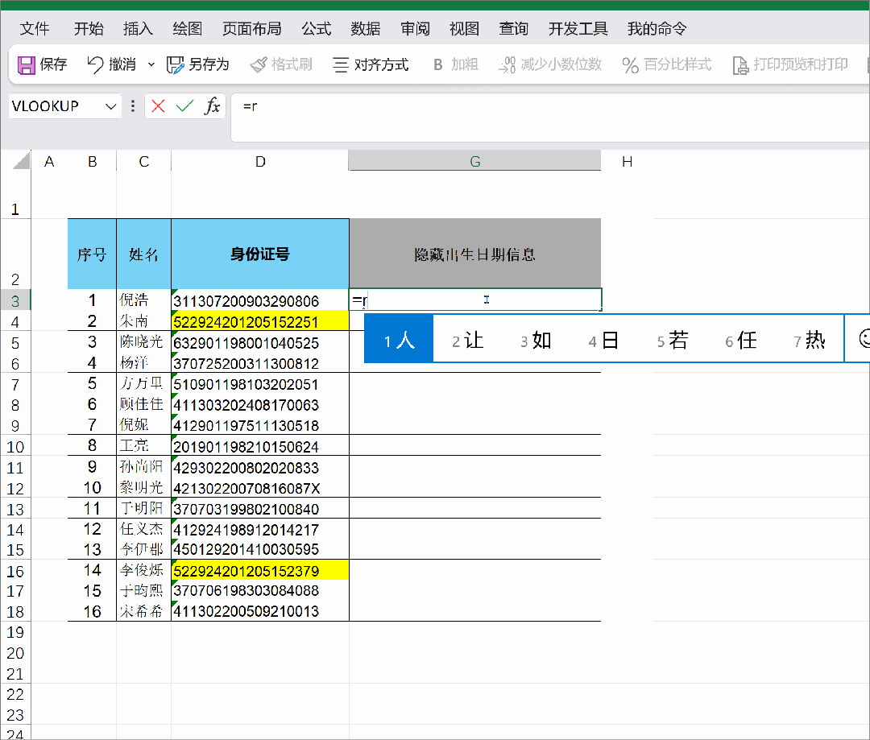Select column G header

475,161
